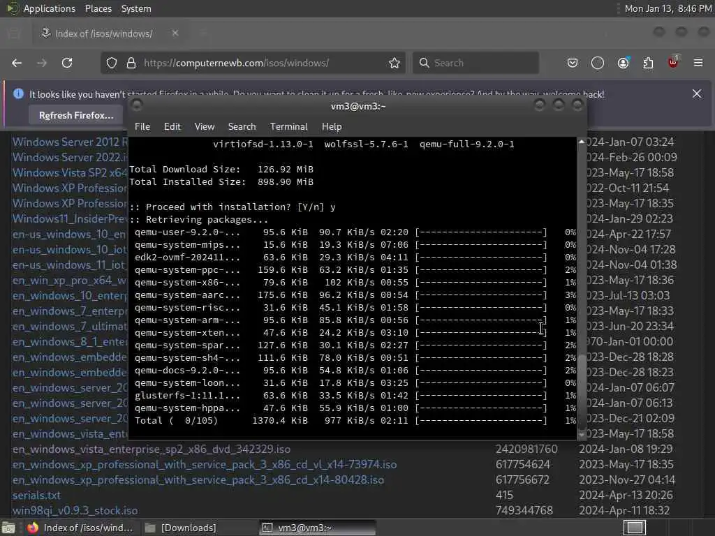715x536 pixels.
Task: Click show desktop icon in bottom panel
Action: click(x=8, y=528)
